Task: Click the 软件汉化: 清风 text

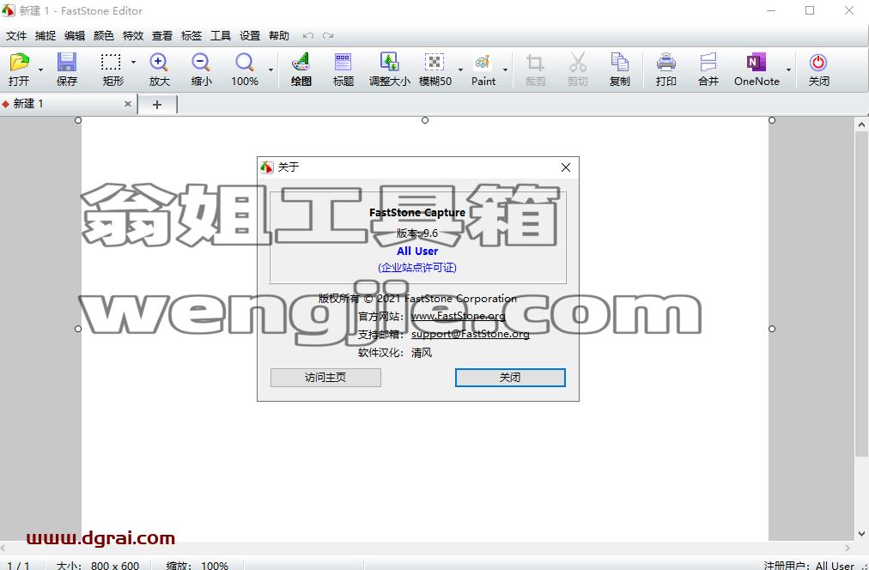Action: pyautogui.click(x=395, y=352)
